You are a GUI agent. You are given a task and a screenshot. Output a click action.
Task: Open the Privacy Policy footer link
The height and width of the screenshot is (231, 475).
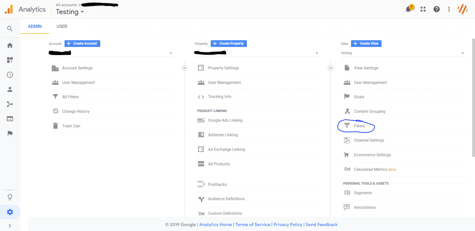tap(288, 225)
